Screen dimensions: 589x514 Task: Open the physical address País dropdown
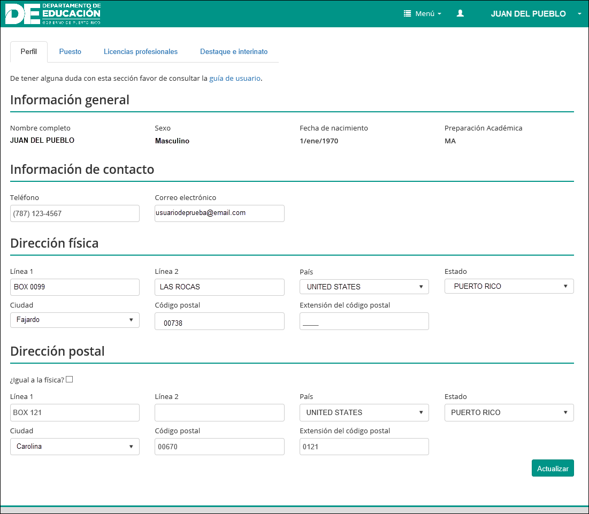(364, 287)
